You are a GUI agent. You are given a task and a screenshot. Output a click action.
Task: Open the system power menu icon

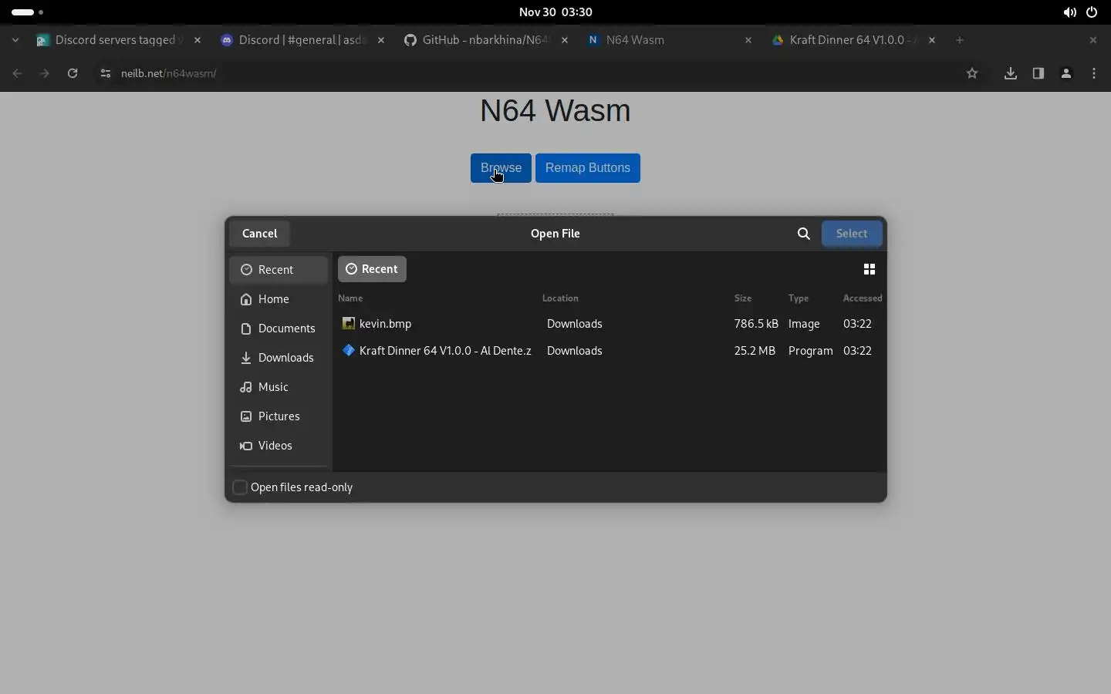pos(1092,12)
